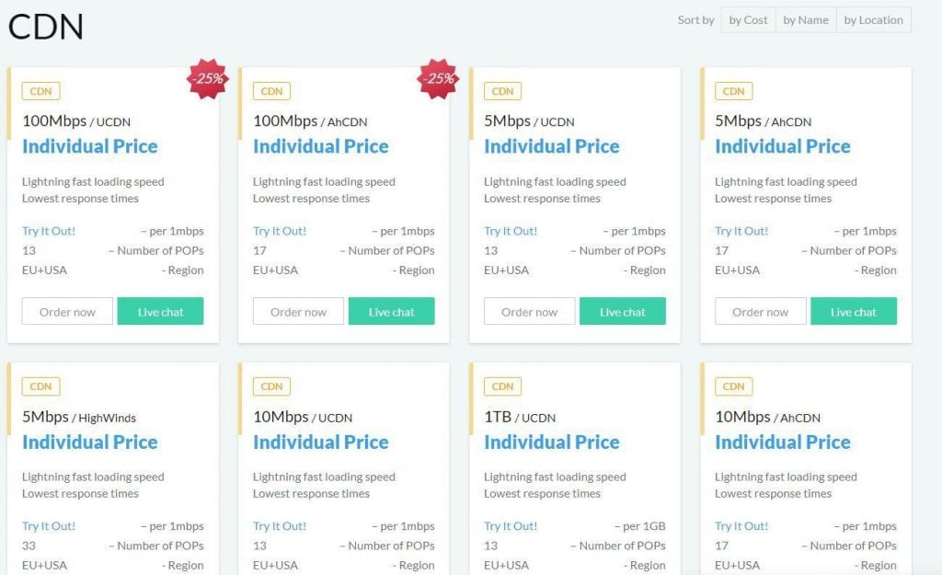Click the -25% badge on 100Mbps UCDN card
This screenshot has height=575, width=942.
pos(207,79)
